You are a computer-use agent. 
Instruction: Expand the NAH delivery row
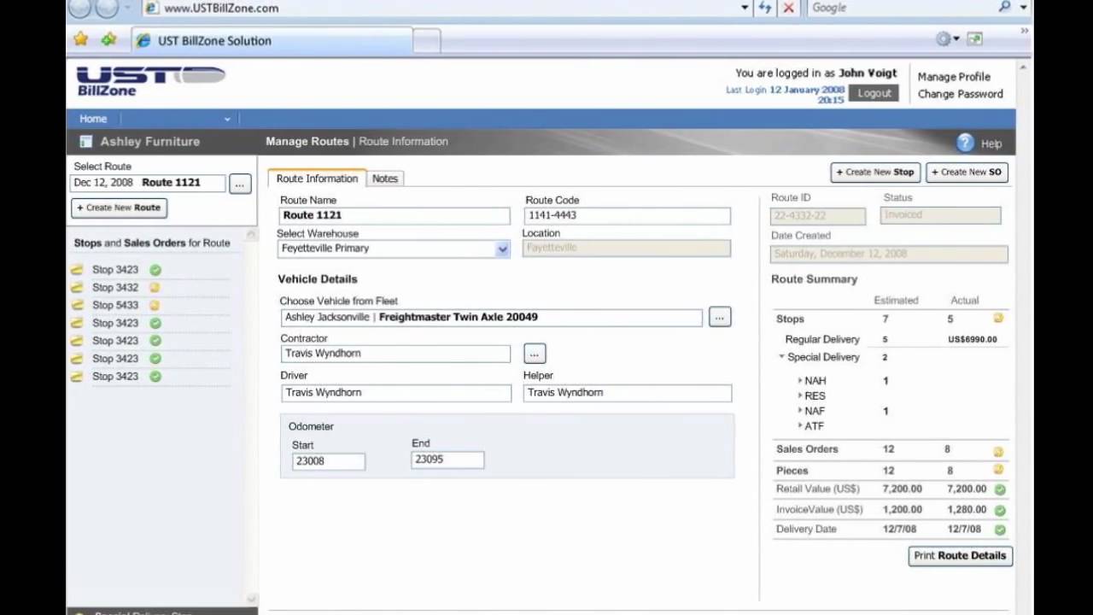pos(800,381)
